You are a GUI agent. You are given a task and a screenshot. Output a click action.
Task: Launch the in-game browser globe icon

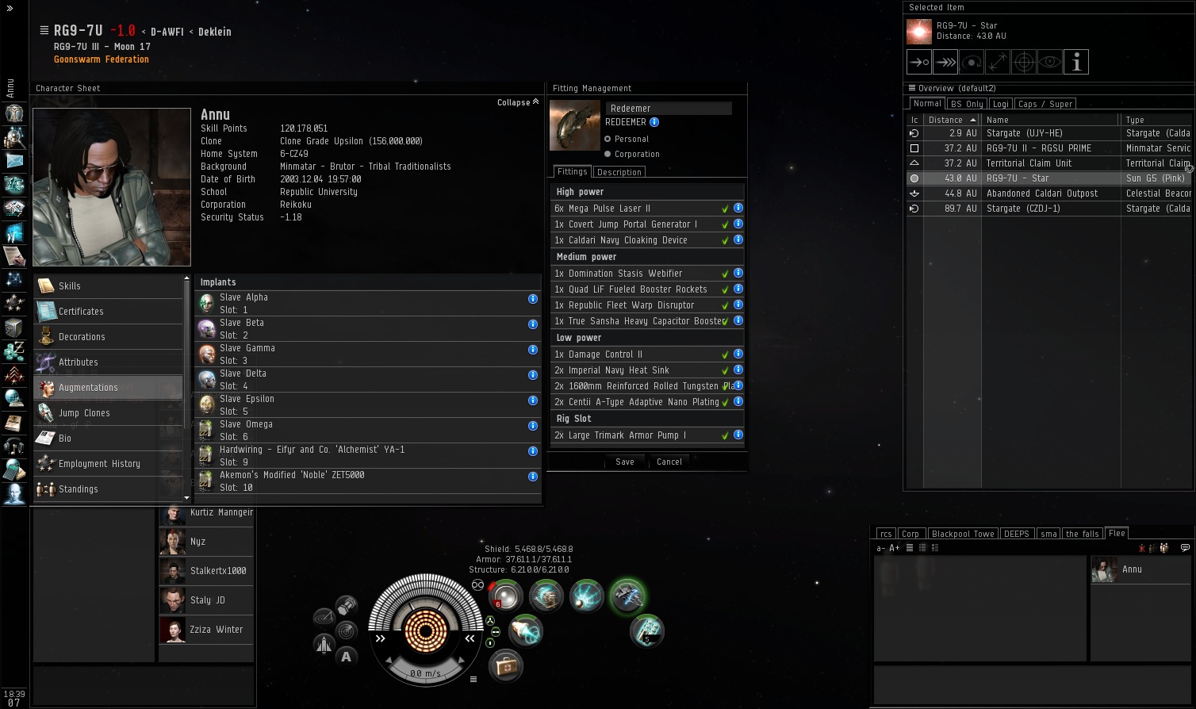(13, 399)
